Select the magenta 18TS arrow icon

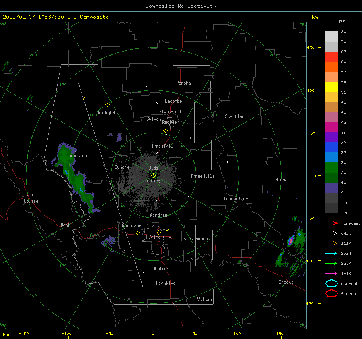[331, 274]
